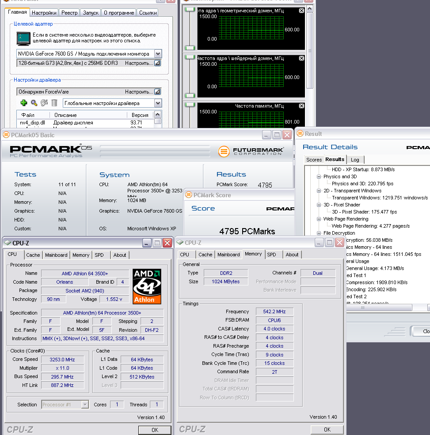Click the wrench edit icon next to magnifier

tap(44, 103)
